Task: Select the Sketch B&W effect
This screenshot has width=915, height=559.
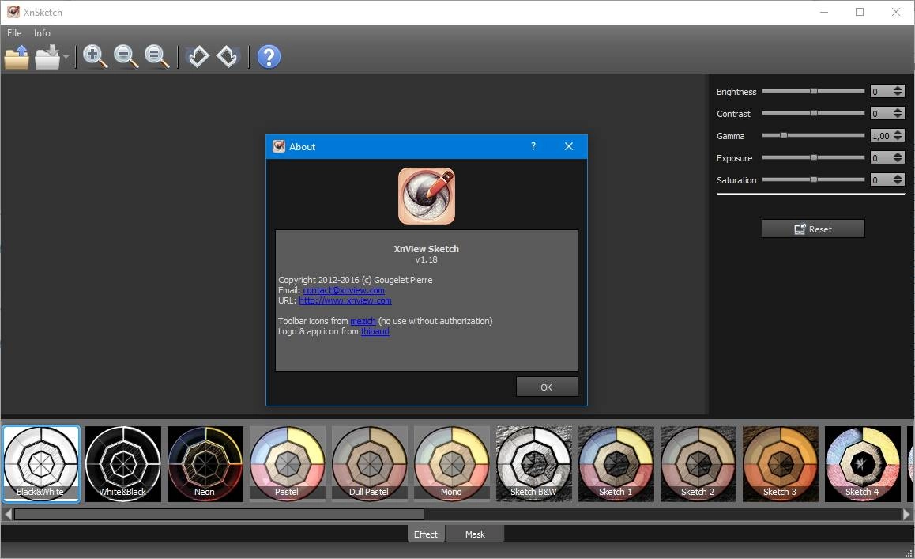Action: 534,464
